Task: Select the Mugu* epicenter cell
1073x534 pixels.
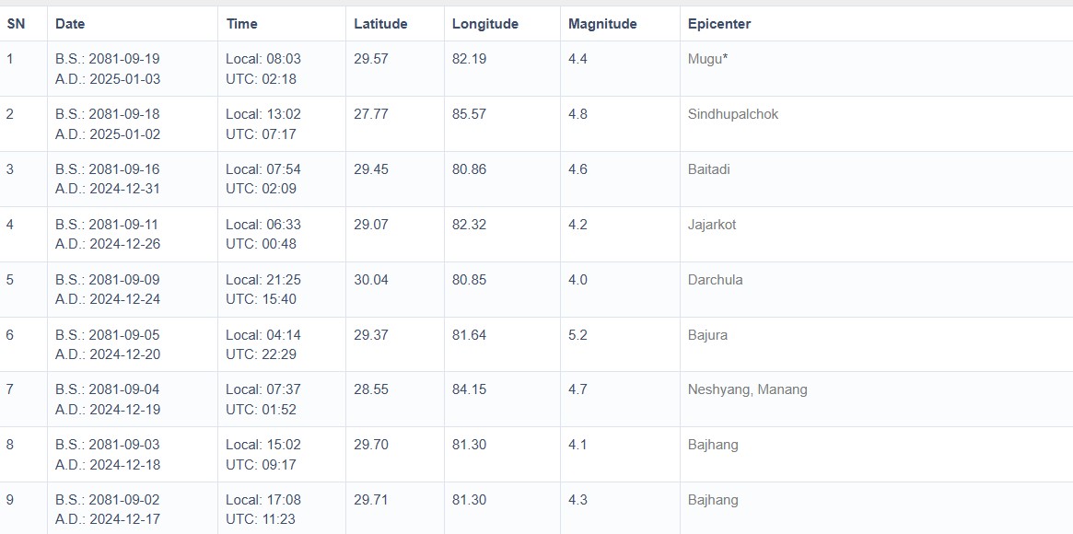Action: tap(707, 59)
